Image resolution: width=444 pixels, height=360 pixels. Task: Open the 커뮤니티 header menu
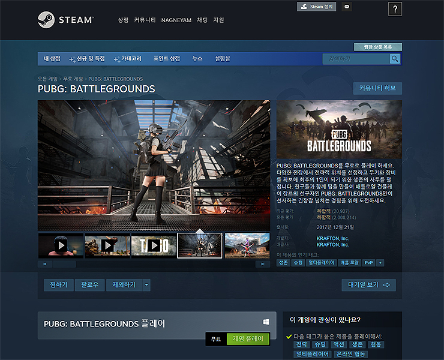(145, 20)
